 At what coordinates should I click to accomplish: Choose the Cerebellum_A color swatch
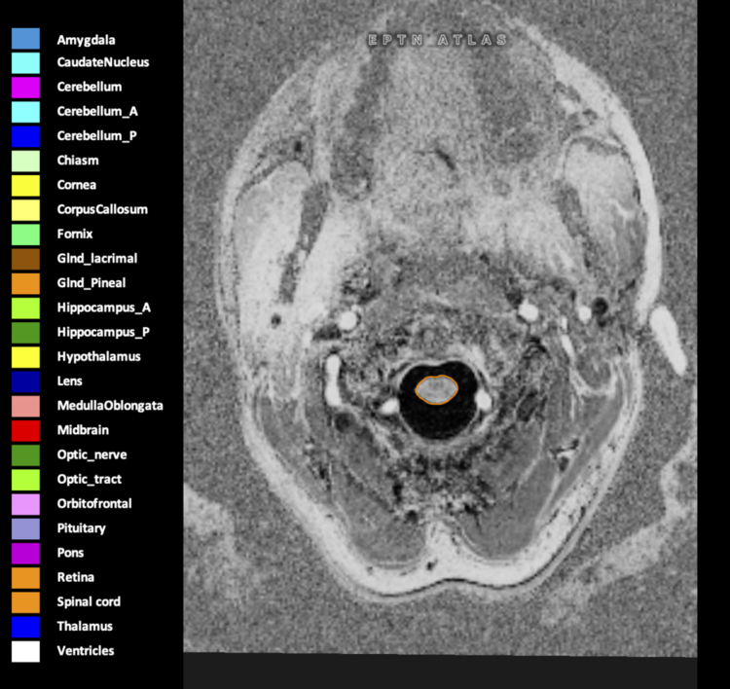[25, 112]
